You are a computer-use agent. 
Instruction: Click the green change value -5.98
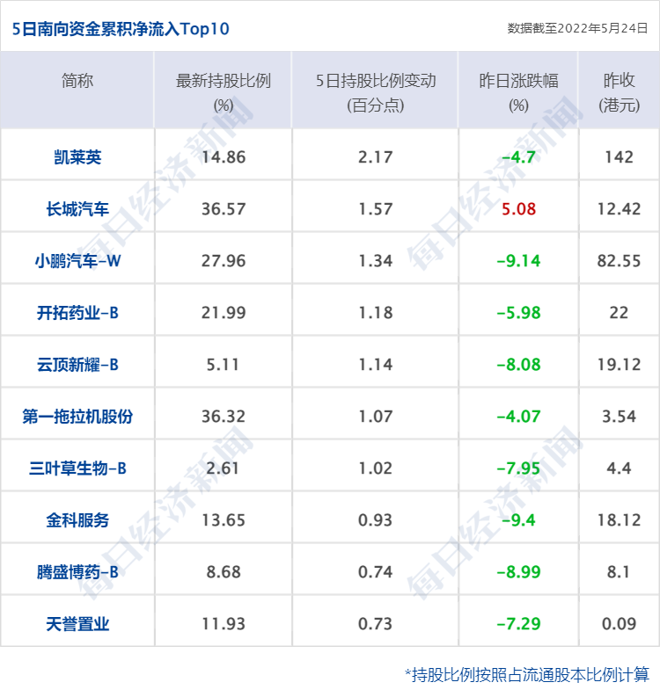(x=518, y=313)
